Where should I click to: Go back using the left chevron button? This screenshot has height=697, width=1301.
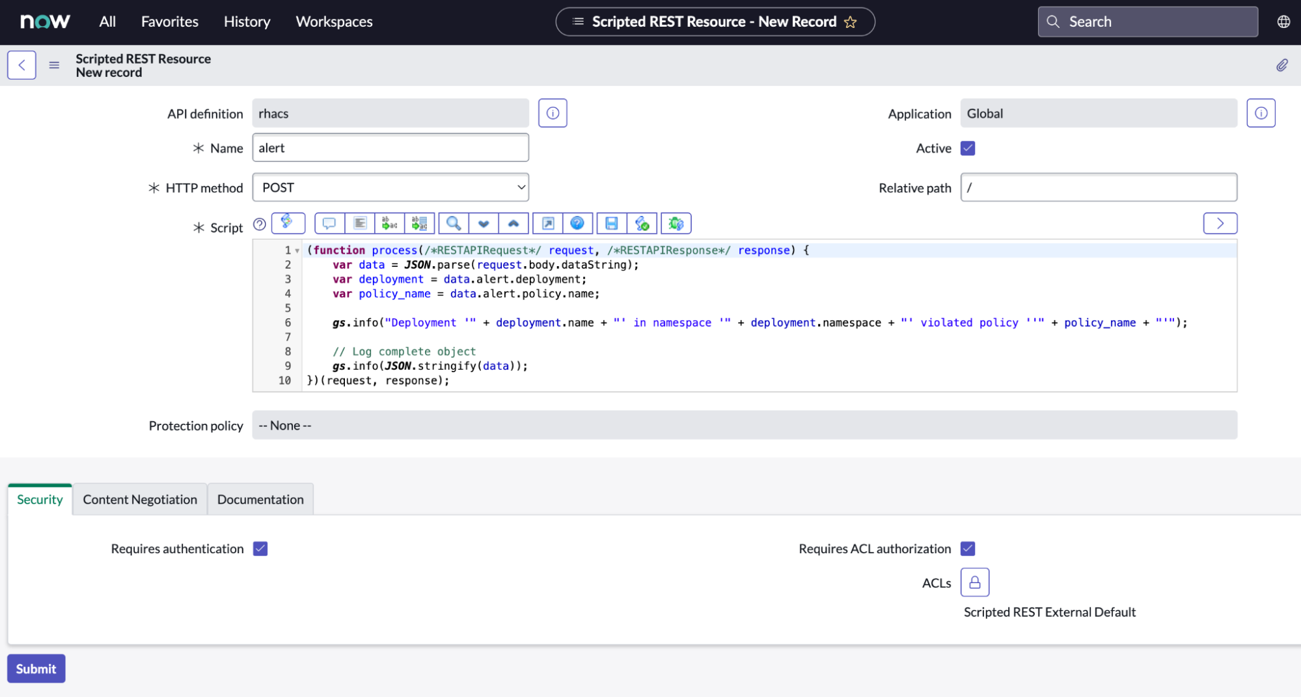pyautogui.click(x=21, y=65)
